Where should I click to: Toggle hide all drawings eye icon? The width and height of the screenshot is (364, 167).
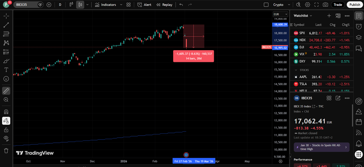tap(6, 138)
